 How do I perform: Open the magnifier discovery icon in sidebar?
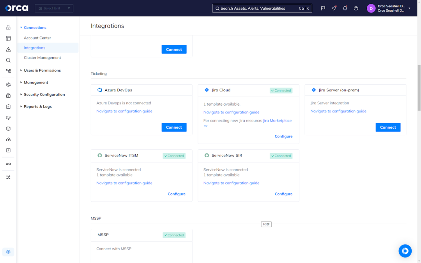[x=8, y=60]
